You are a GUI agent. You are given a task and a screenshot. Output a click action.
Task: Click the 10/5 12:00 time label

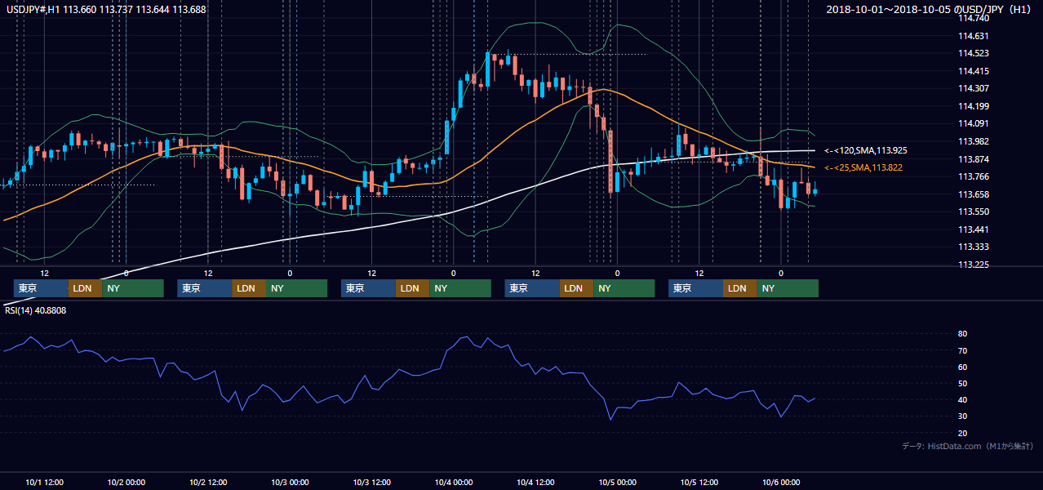coord(699,482)
